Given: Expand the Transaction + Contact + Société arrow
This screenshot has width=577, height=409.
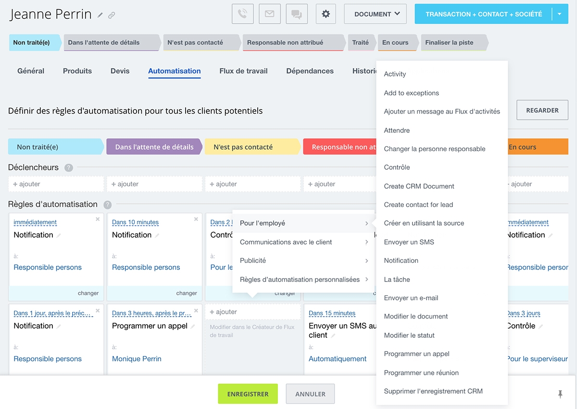Looking at the screenshot, I should [560, 14].
